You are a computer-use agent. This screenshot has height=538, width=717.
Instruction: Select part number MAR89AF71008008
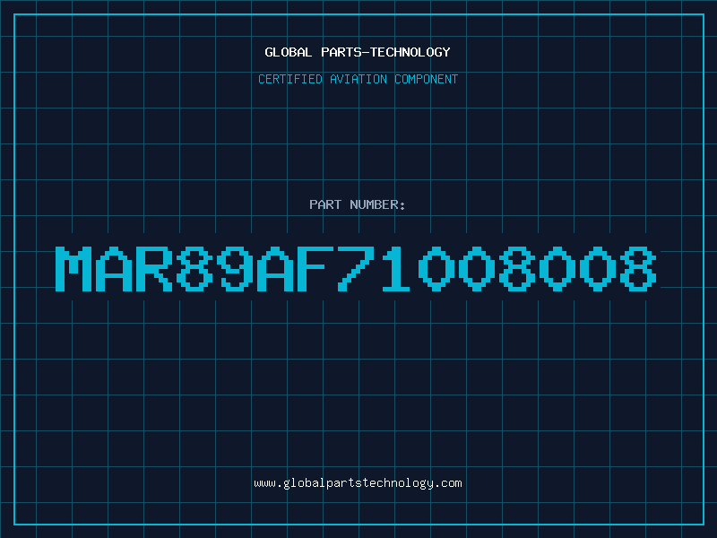356,268
